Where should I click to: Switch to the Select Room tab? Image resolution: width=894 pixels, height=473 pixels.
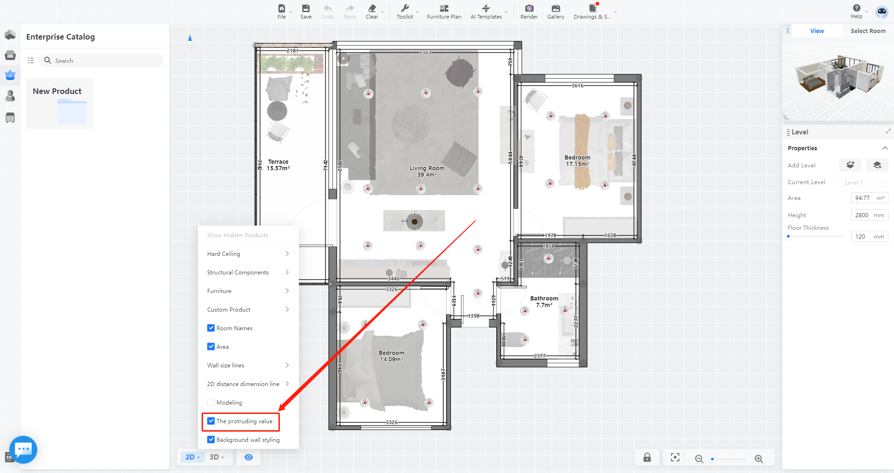(868, 31)
